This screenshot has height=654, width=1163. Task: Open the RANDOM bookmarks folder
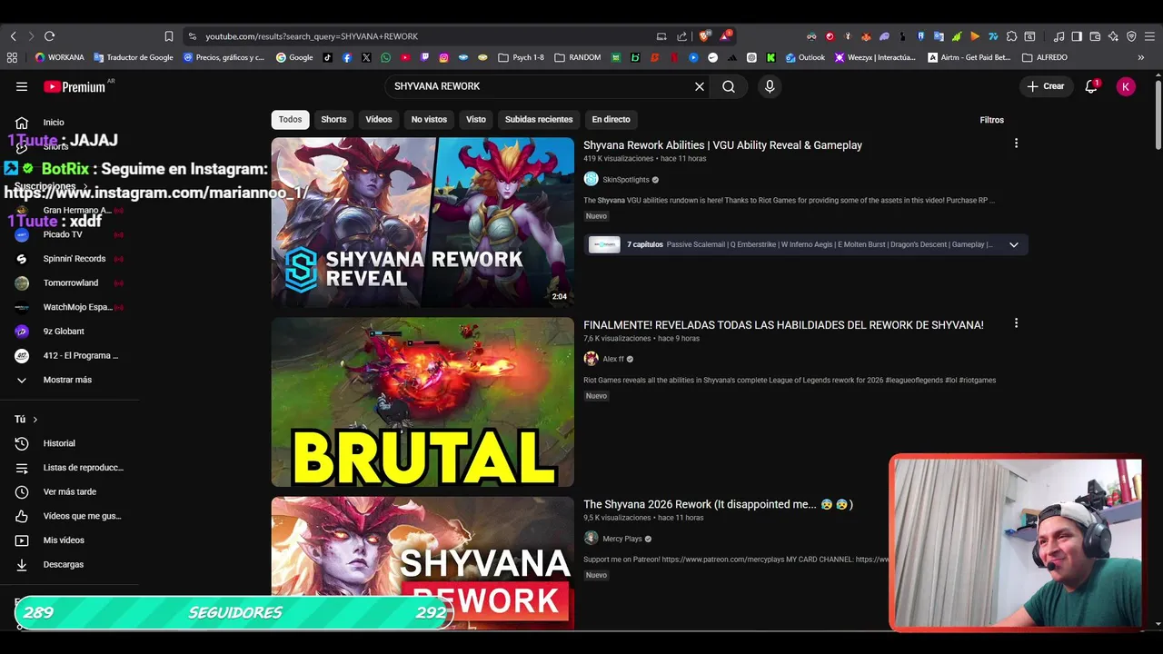pyautogui.click(x=576, y=57)
